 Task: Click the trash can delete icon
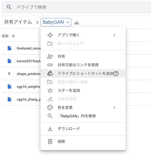point(50,142)
